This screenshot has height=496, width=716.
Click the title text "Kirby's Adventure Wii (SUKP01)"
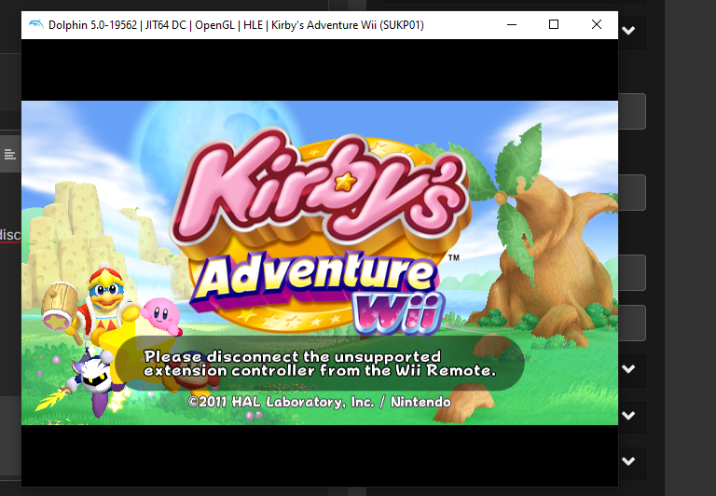[348, 25]
